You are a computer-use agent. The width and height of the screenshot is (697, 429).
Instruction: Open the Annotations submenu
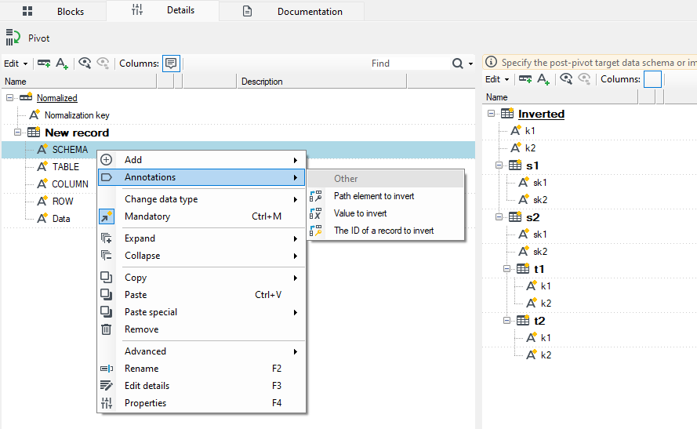201,177
